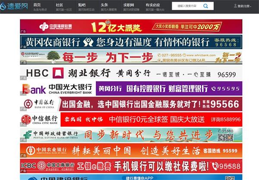
Task: Open the 社区 nav tab
Action: (64, 7)
